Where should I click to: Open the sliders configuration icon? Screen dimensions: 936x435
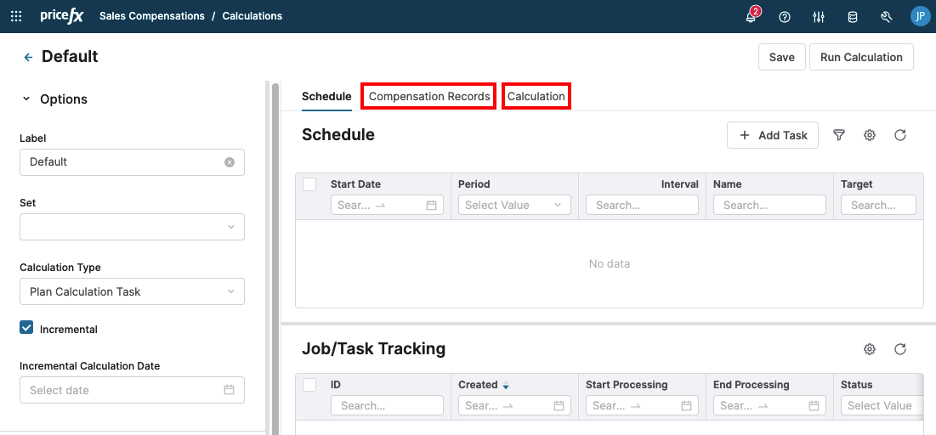(x=819, y=17)
